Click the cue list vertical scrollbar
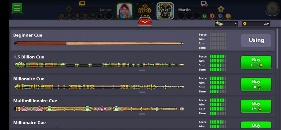The image size is (281, 130). coord(277,48)
